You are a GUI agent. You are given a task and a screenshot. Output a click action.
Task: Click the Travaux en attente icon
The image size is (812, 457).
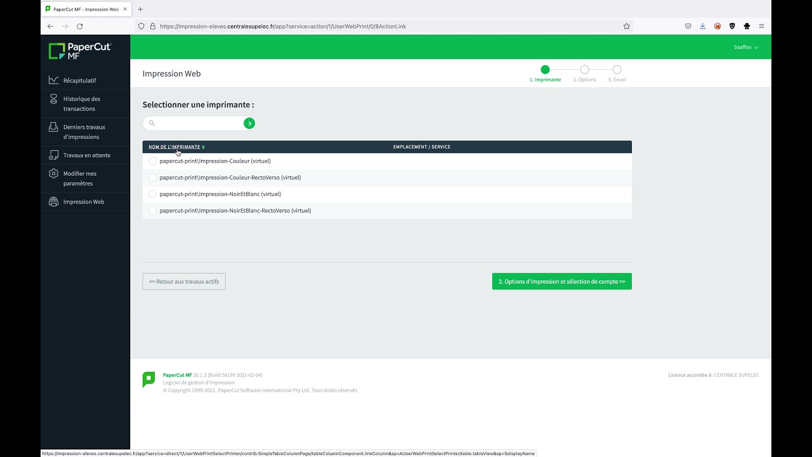click(x=53, y=155)
